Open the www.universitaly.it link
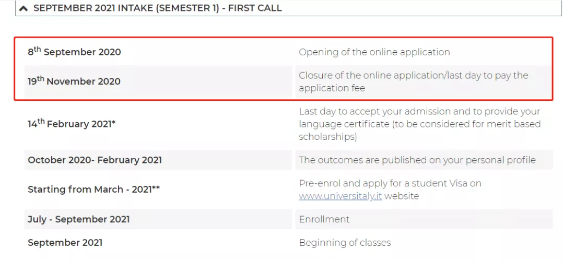 tap(340, 196)
